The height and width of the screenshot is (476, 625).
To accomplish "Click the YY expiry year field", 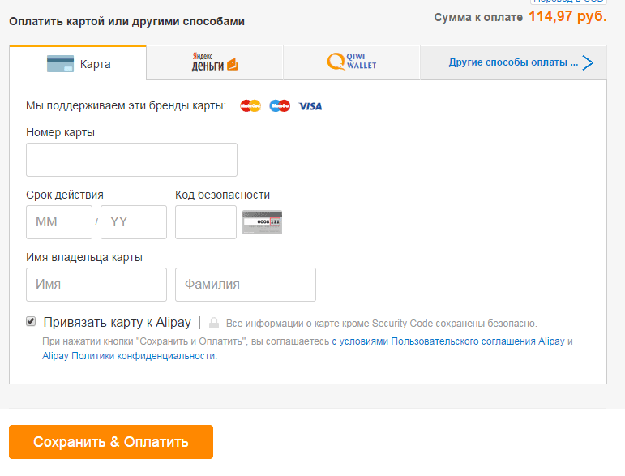I will 134,222.
